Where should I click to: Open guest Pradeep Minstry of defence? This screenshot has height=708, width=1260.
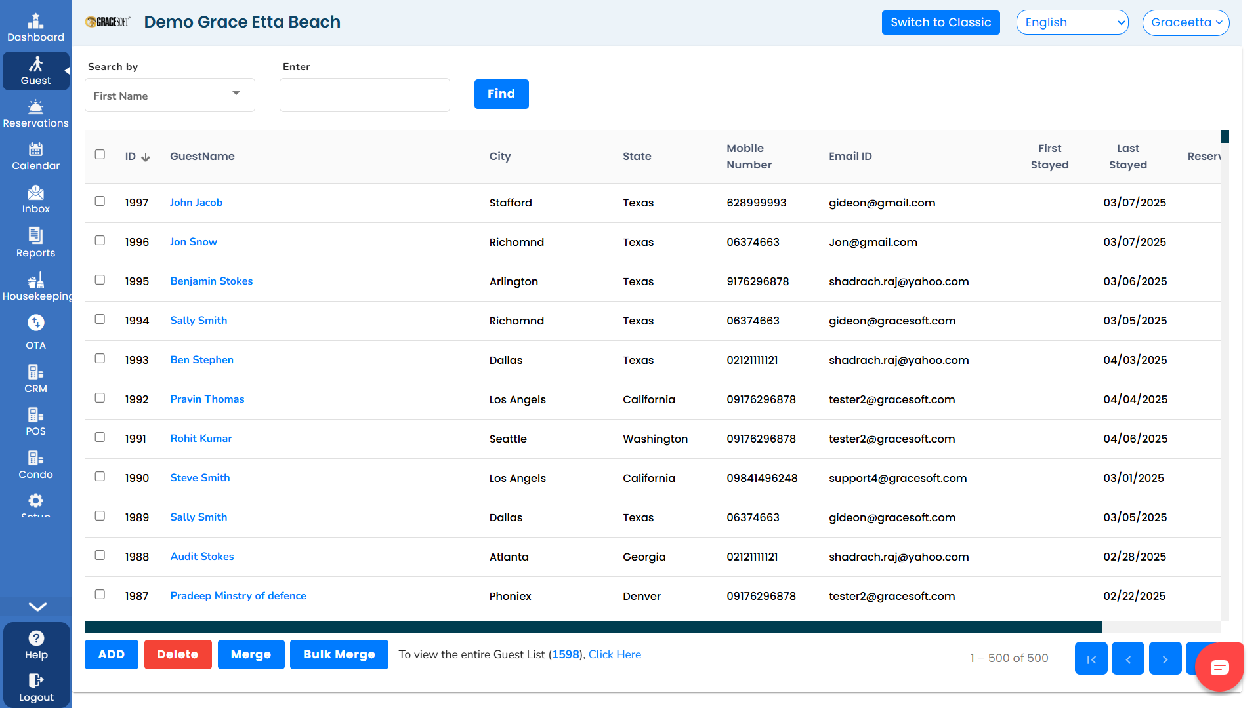[x=238, y=595]
